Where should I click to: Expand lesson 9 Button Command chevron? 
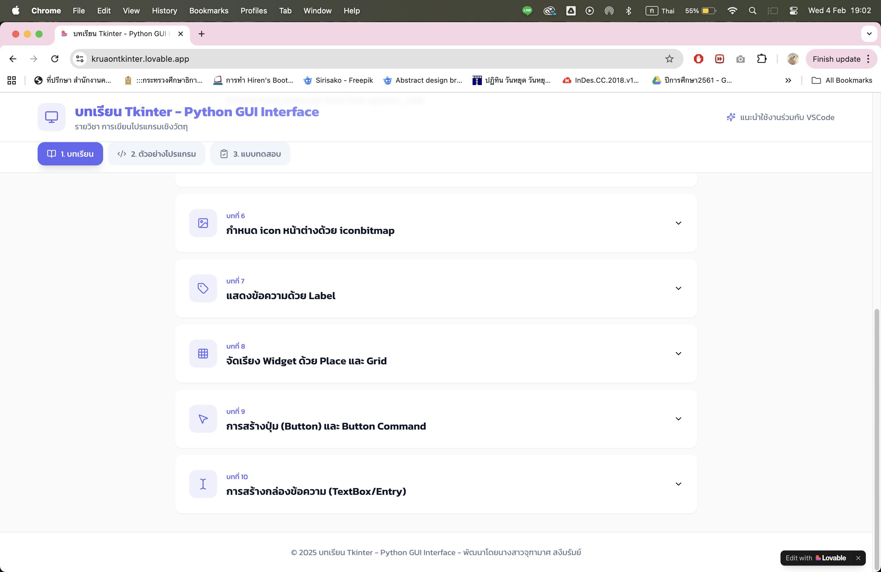(x=678, y=419)
